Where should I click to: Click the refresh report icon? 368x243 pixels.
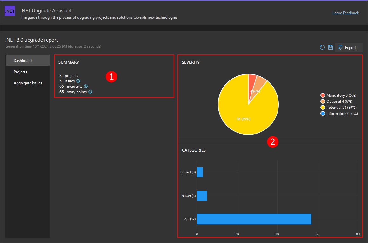click(322, 47)
